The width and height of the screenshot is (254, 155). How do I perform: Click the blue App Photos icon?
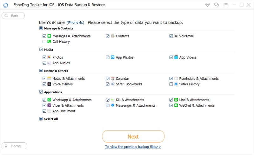point(113,57)
